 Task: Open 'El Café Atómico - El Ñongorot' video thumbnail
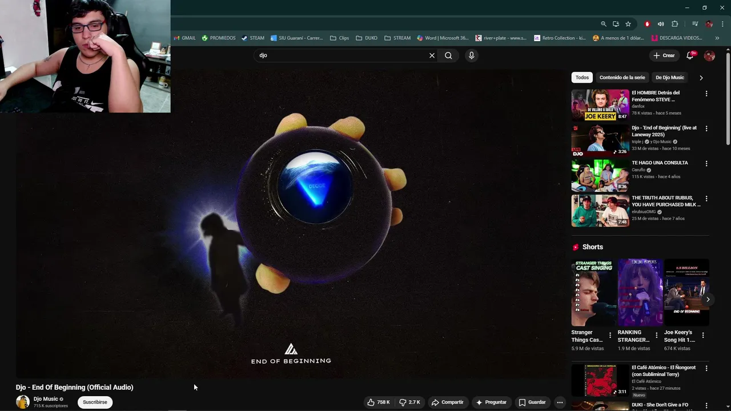(600, 380)
